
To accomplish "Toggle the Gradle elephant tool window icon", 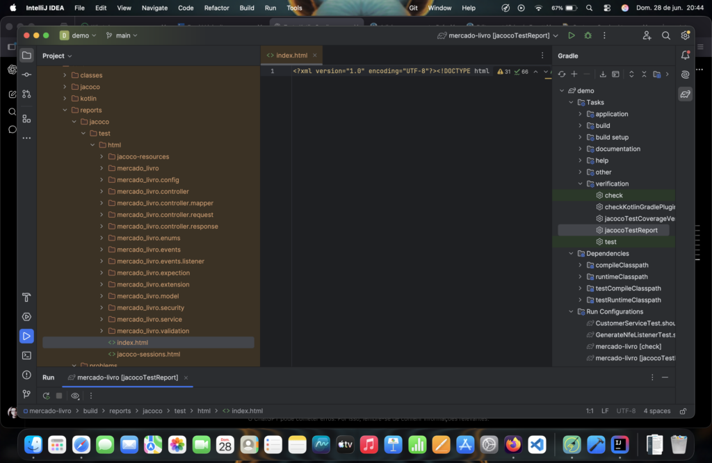I will [685, 94].
